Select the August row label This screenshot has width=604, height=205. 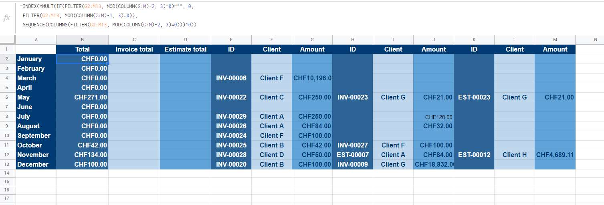tap(36, 126)
